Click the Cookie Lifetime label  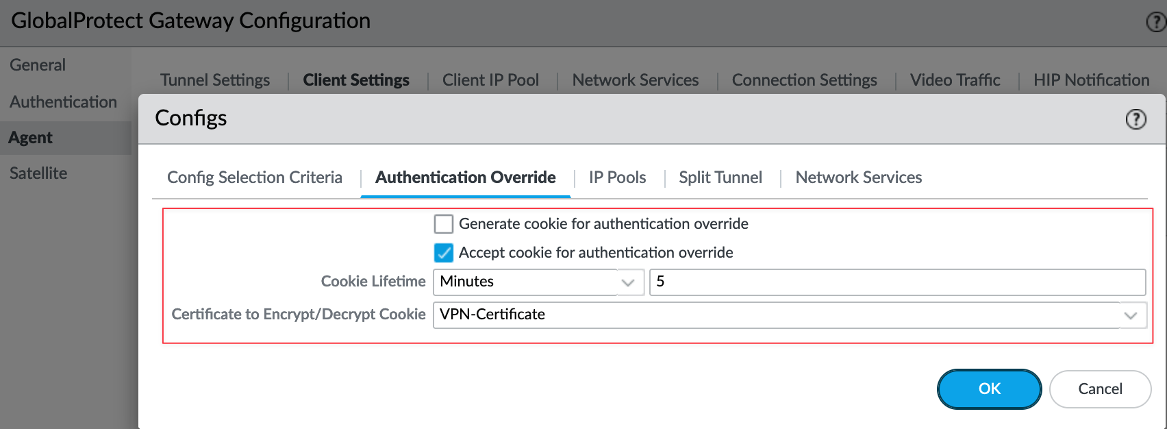[x=373, y=282]
